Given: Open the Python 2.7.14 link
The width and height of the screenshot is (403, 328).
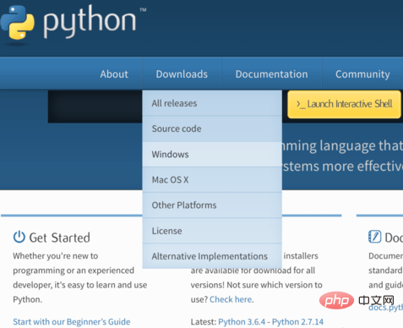Looking at the screenshot, I should (297, 322).
